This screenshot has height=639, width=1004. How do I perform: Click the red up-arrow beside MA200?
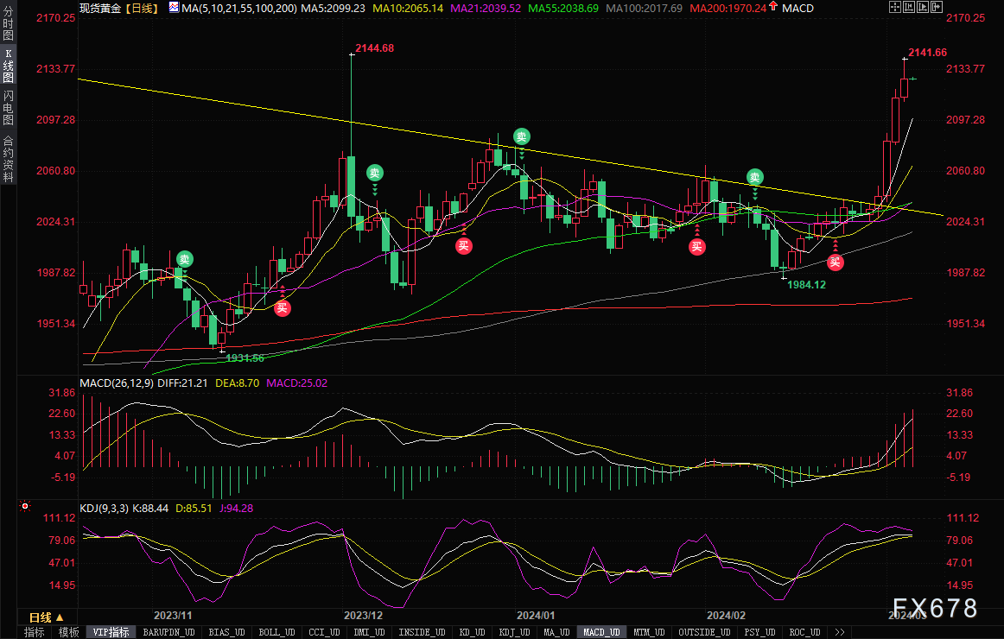[772, 6]
